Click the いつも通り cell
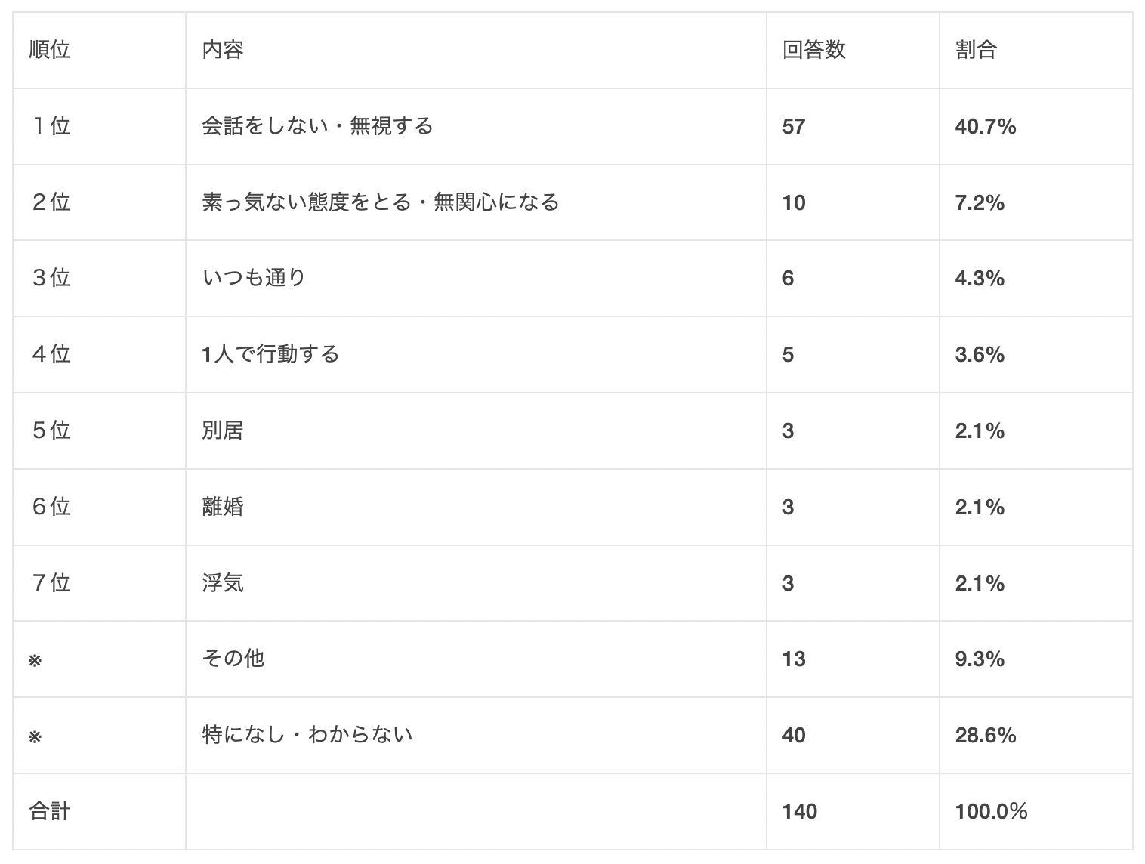 254,278
